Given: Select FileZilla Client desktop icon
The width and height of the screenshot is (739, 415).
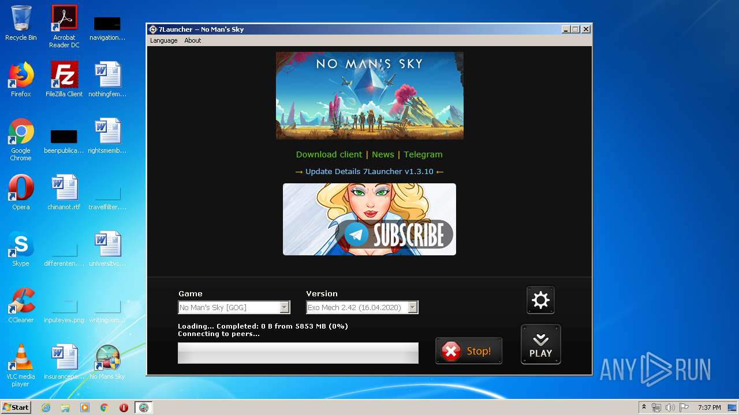Looking at the screenshot, I should pos(64,80).
